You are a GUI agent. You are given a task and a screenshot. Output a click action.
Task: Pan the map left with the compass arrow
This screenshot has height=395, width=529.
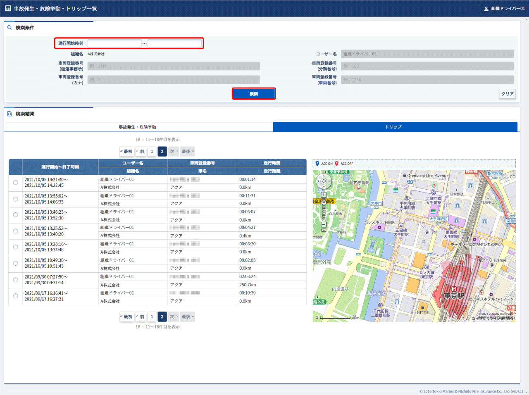tap(319, 181)
